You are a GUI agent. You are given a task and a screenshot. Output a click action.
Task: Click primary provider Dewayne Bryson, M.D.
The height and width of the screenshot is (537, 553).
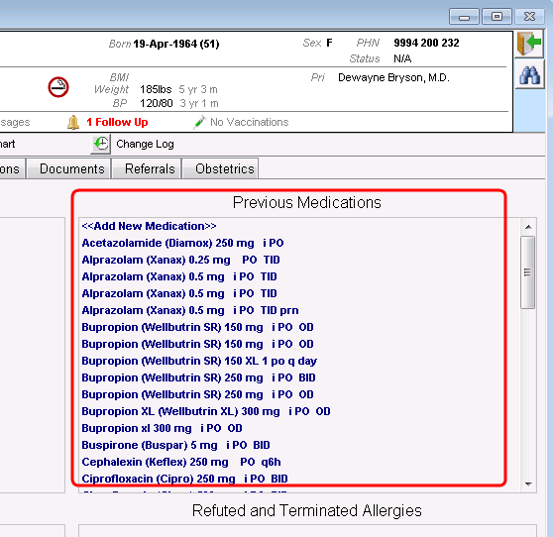[393, 77]
